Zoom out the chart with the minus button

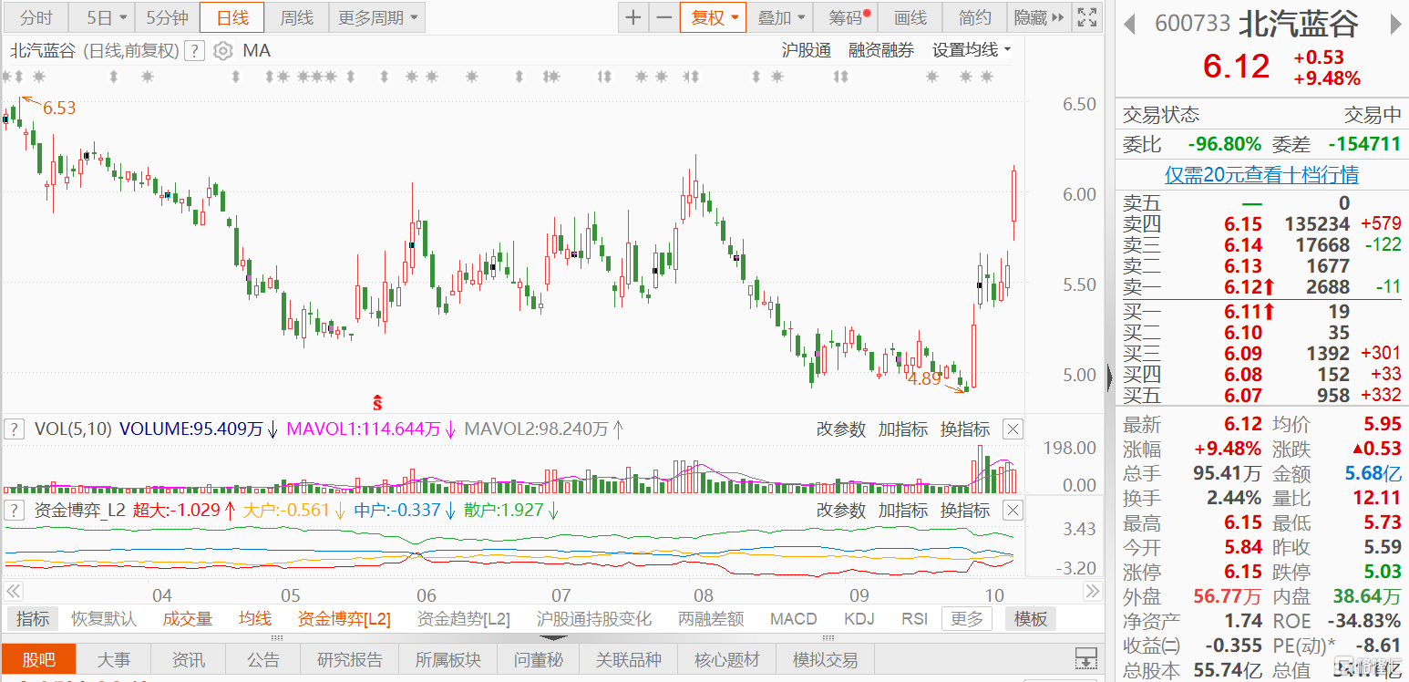click(x=664, y=17)
